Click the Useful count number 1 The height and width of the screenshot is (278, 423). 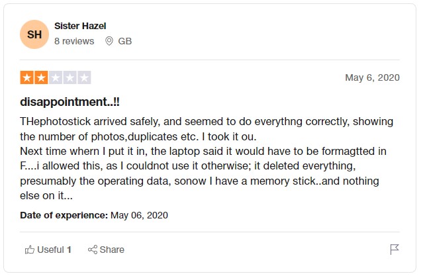coord(69,250)
